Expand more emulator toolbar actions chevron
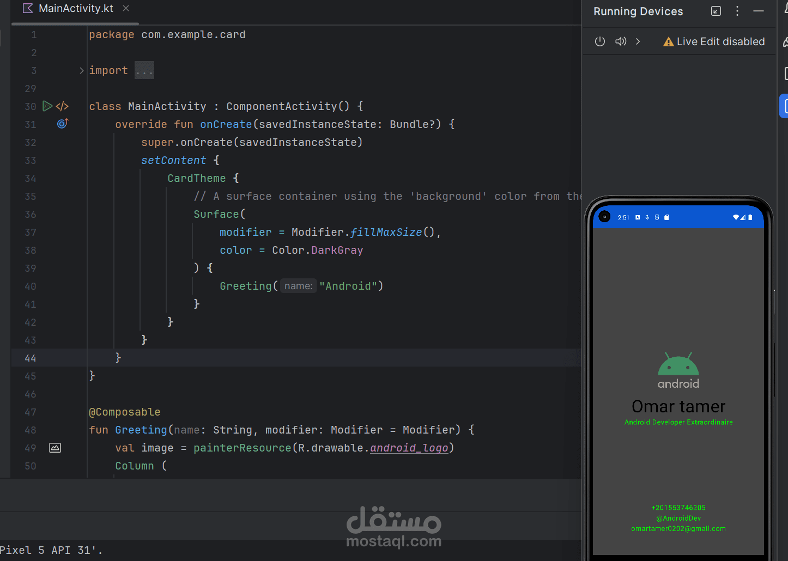 click(638, 41)
